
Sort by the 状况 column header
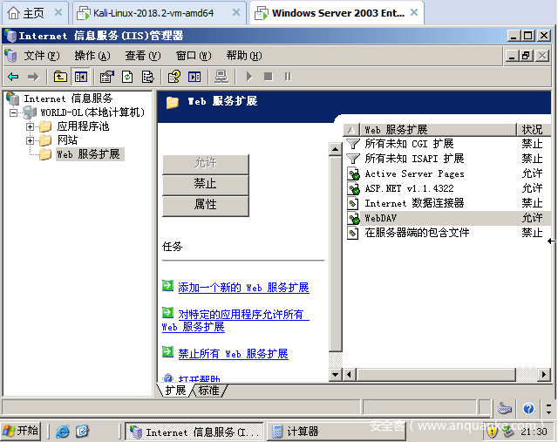coord(533,130)
